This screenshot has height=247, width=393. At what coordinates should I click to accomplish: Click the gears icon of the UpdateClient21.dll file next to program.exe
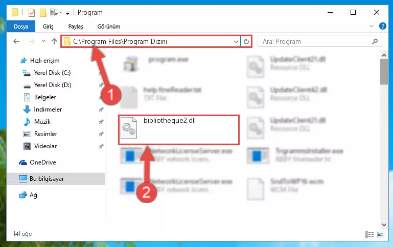click(256, 67)
